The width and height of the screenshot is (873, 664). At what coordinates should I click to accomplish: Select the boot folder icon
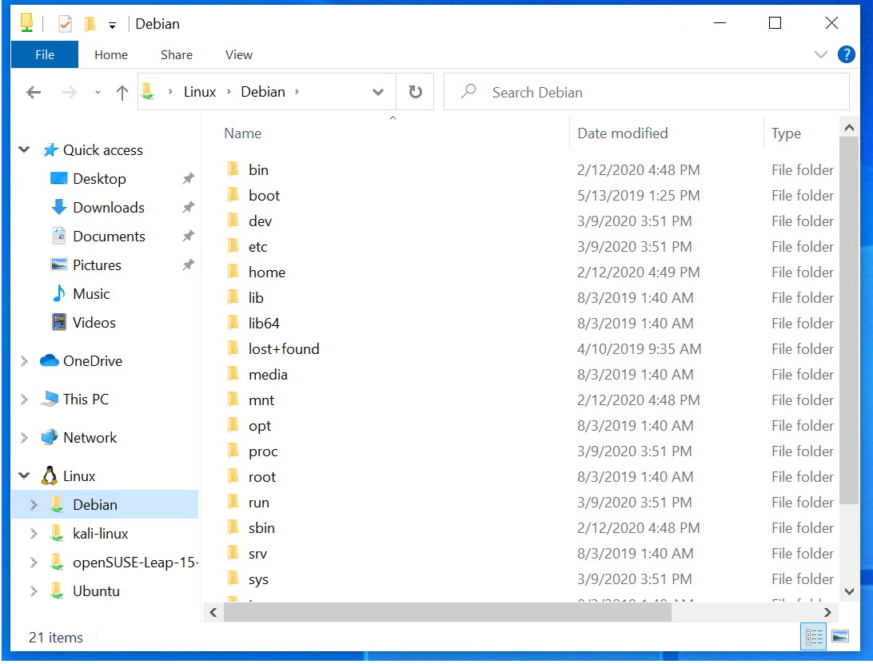233,195
